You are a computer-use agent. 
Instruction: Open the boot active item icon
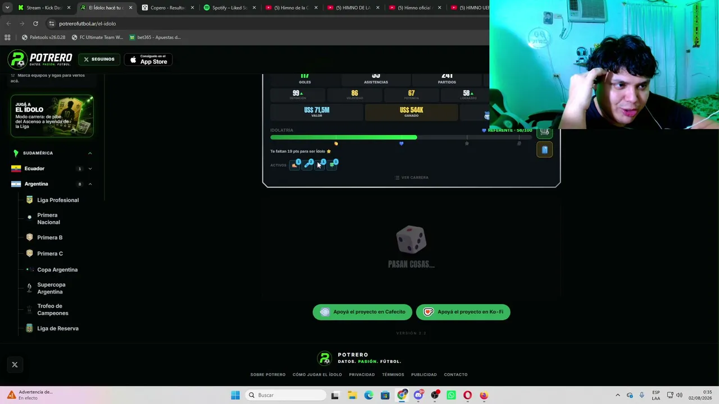point(295,164)
